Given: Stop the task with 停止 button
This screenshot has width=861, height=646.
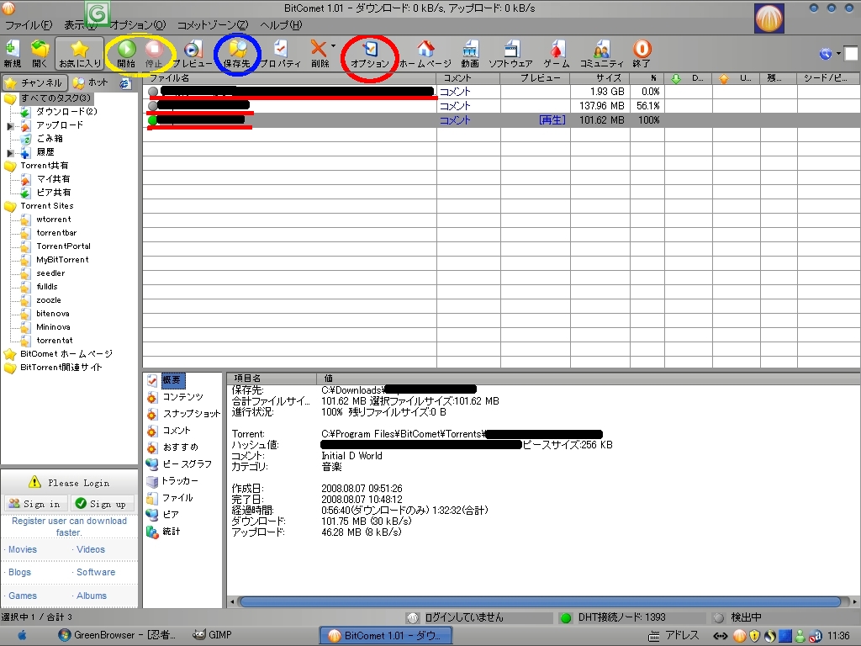Looking at the screenshot, I should 154,54.
